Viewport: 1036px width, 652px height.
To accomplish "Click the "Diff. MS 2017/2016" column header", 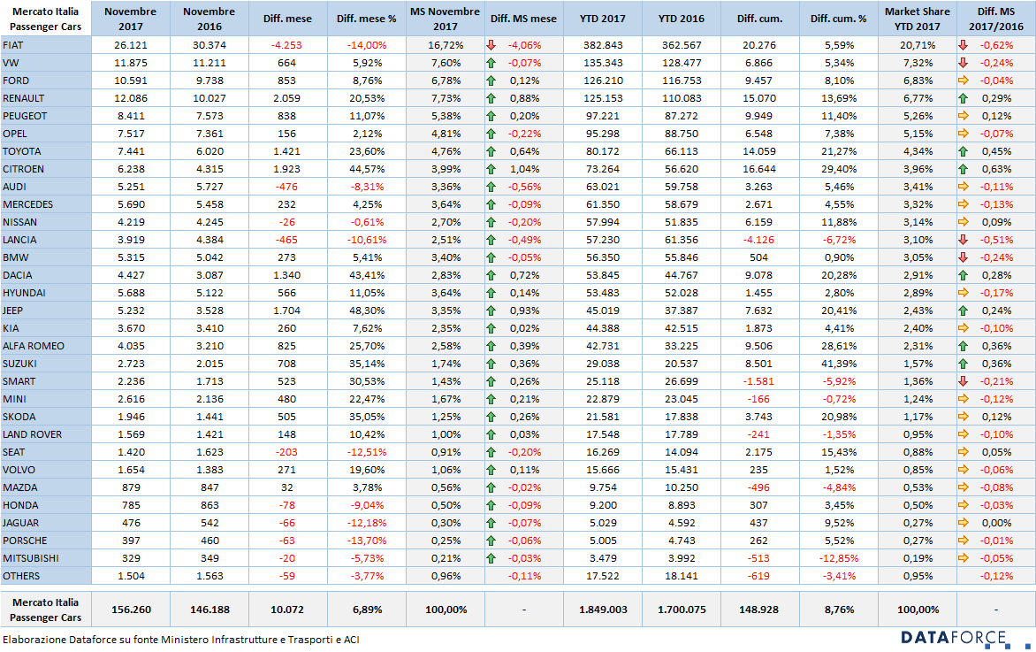I will coord(995,19).
